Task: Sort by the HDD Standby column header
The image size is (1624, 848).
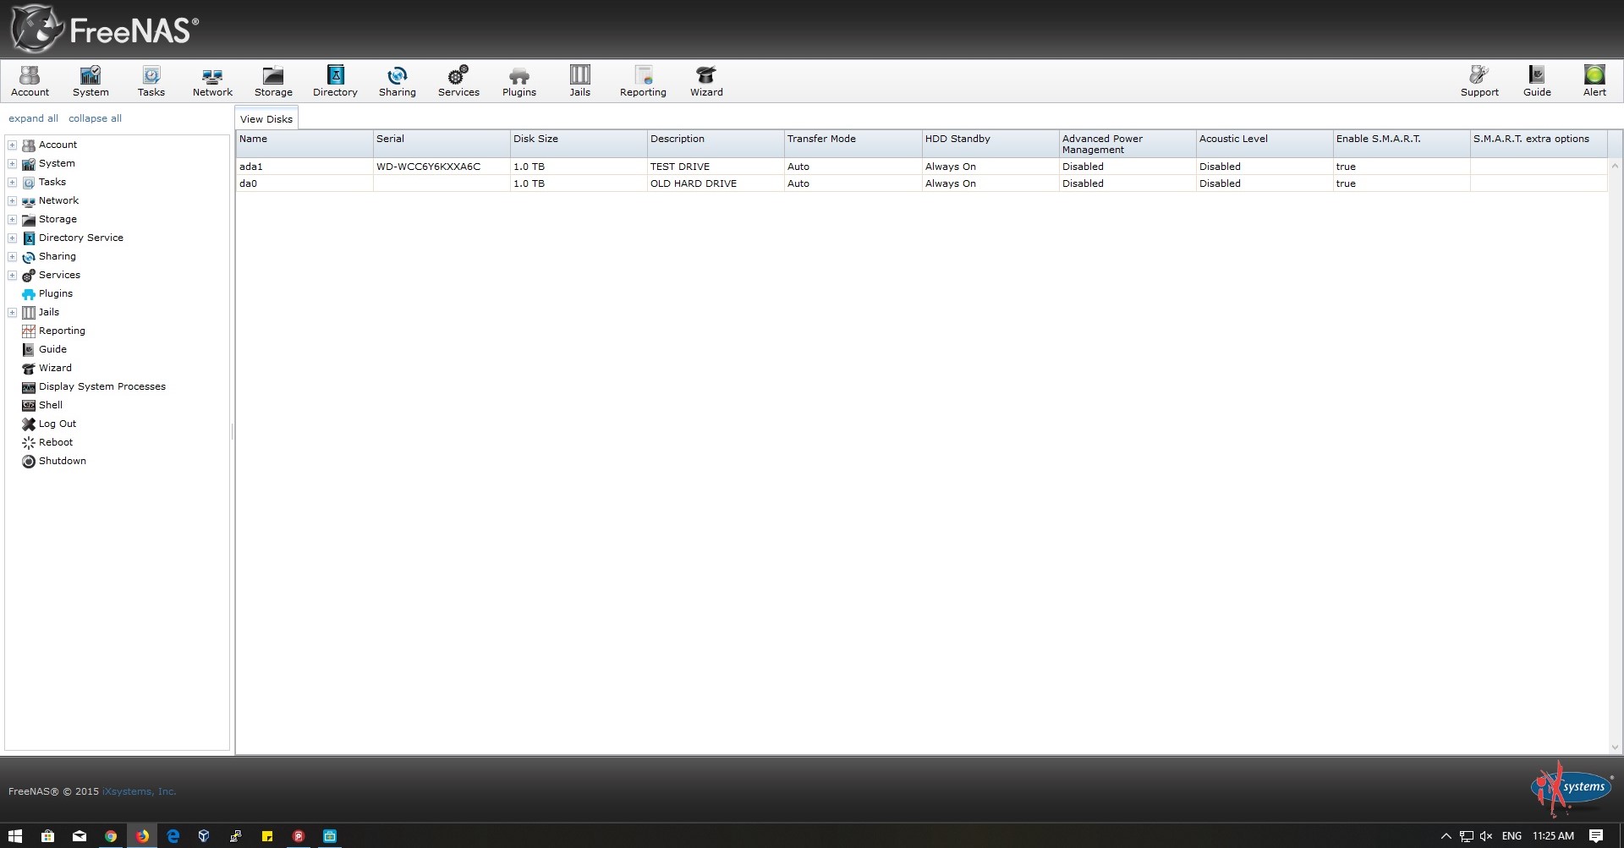Action: tap(990, 144)
